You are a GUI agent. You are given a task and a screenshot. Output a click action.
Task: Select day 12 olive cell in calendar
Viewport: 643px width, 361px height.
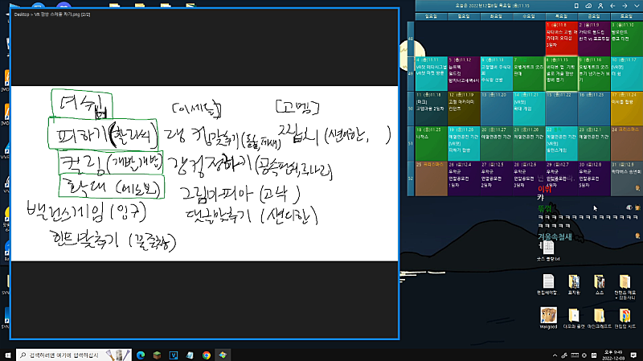464,109
